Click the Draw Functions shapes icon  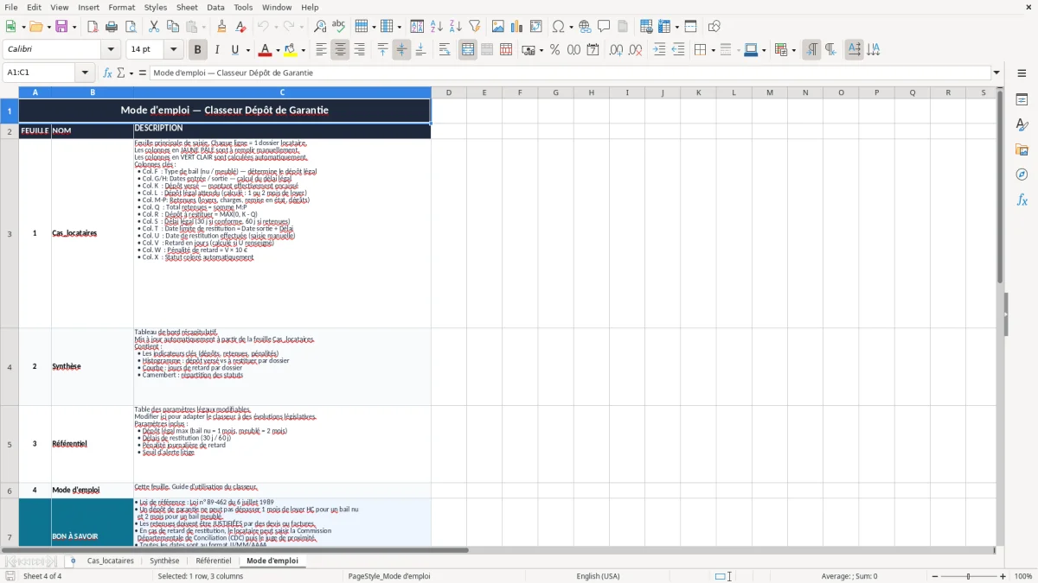pos(714,27)
